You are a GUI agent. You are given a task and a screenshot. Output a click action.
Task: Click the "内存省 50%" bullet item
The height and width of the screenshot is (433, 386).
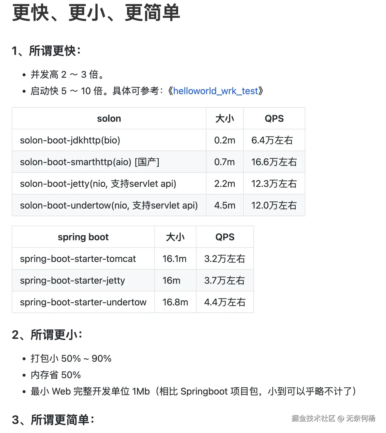(56, 375)
